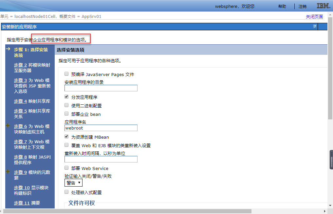Check the 处理嵌入式配置 checkbox

tap(66, 192)
